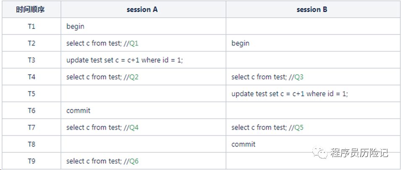
Task: Click the green Q3 comment label
Action: 299,77
